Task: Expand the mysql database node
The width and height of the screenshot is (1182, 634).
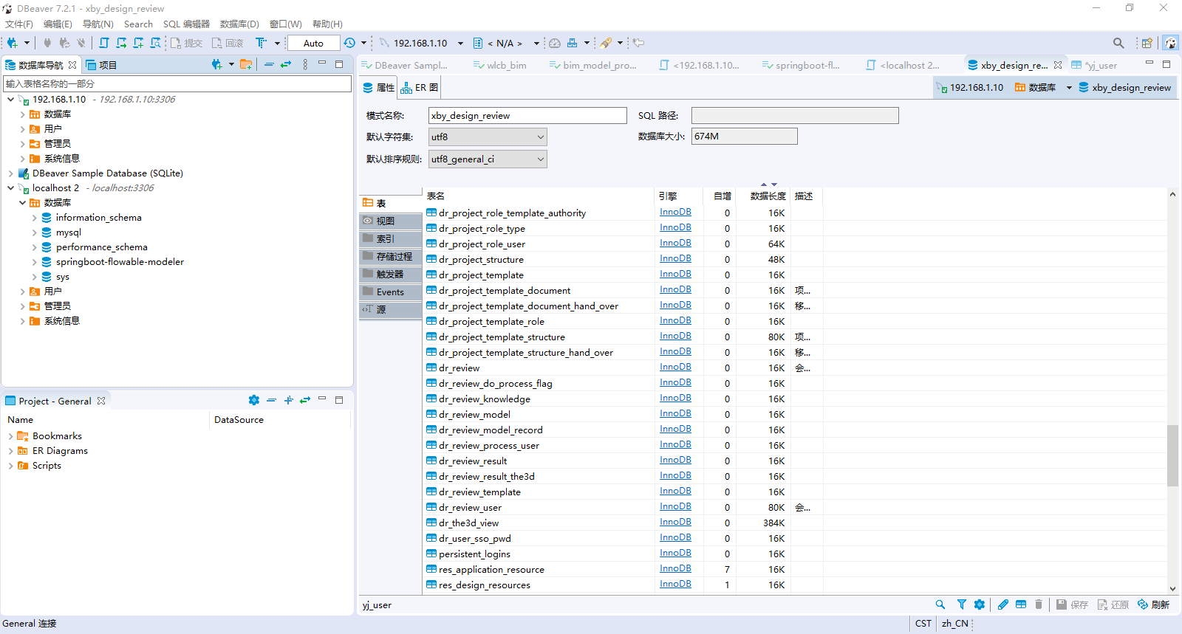Action: click(x=34, y=232)
